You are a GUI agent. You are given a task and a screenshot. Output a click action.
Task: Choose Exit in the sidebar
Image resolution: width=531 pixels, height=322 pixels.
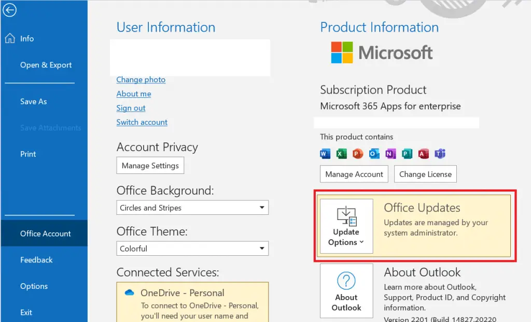point(26,312)
